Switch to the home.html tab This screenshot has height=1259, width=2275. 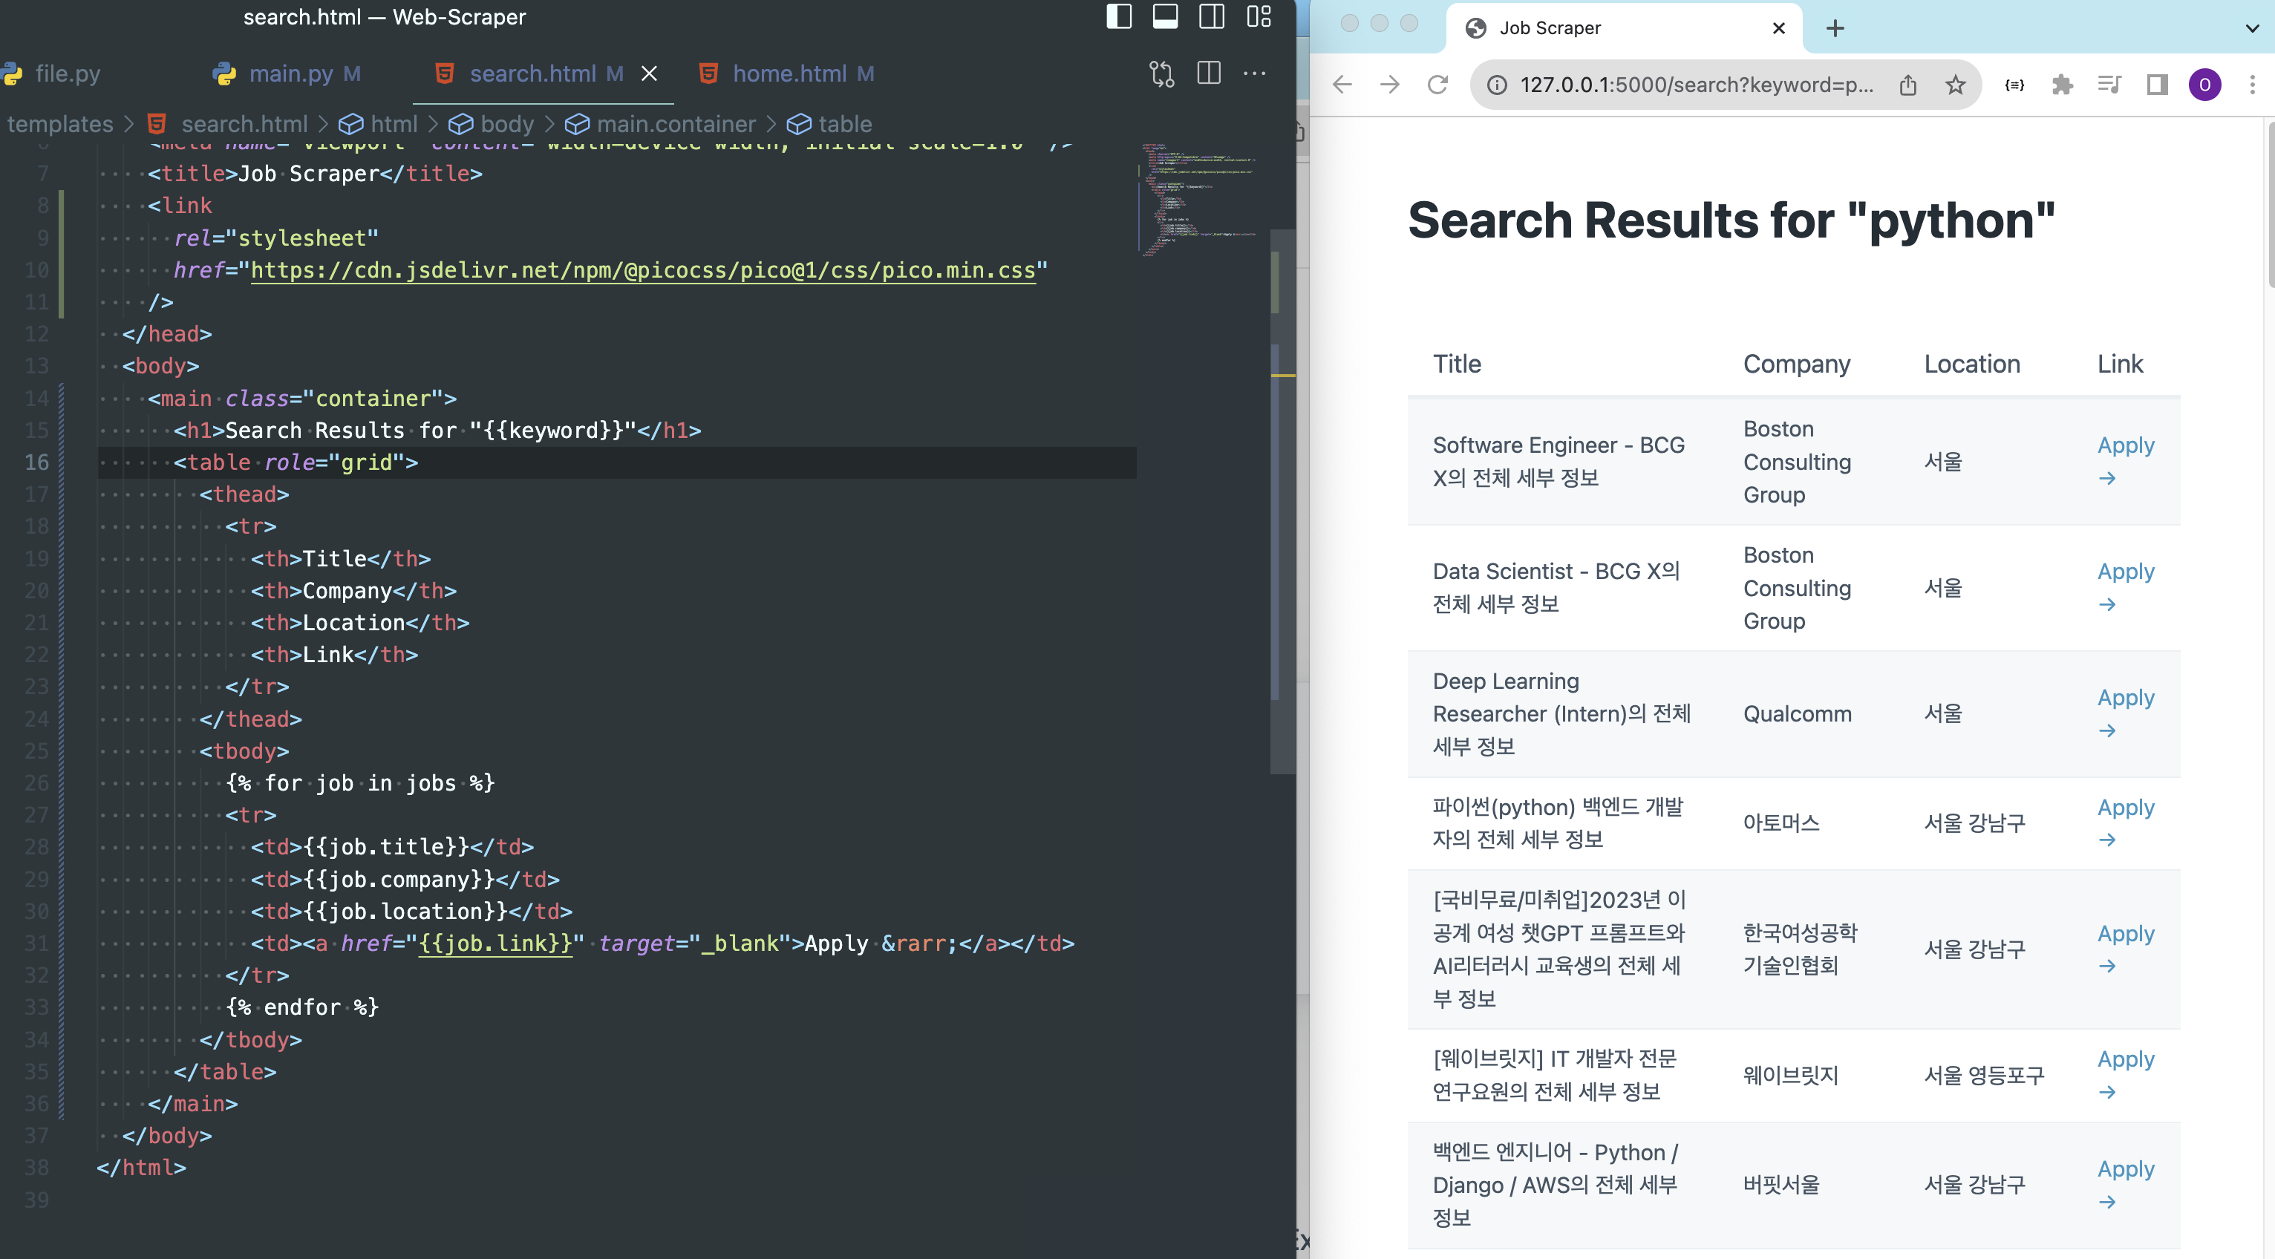coord(789,73)
